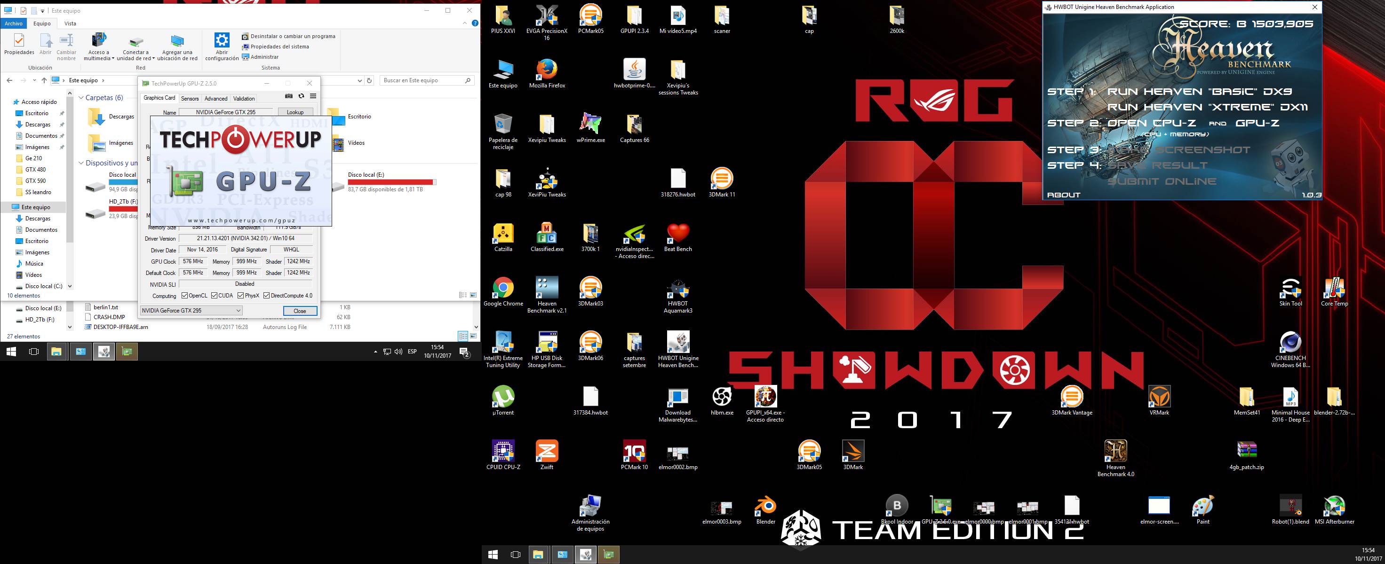Click Abrir configuración gear icon
The height and width of the screenshot is (564, 1385).
(x=222, y=47)
